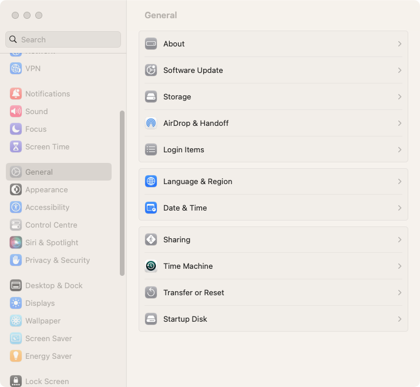Click the Language & Region globe icon

point(151,181)
